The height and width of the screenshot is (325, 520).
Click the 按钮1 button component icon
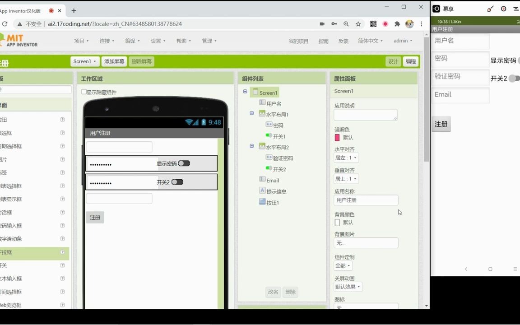[262, 202]
